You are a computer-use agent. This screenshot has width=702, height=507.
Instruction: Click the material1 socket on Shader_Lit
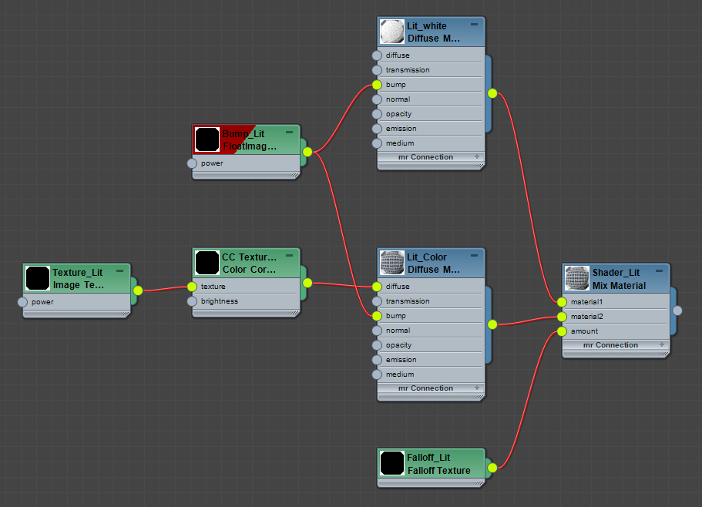click(562, 302)
